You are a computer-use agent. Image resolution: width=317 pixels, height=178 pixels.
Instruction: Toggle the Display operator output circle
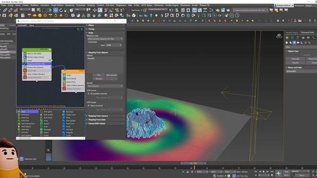pos(50,78)
